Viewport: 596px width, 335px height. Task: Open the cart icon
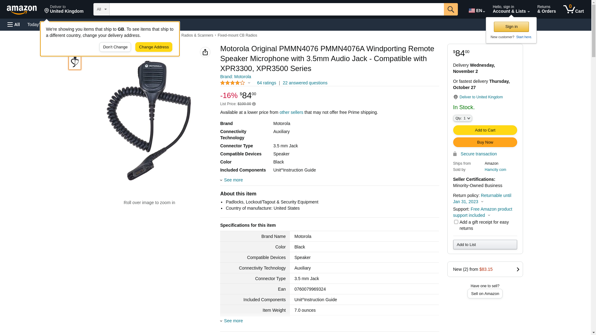(x=573, y=9)
